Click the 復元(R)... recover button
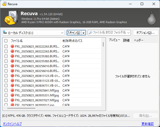Screen dimensions: 160x127 146,116
